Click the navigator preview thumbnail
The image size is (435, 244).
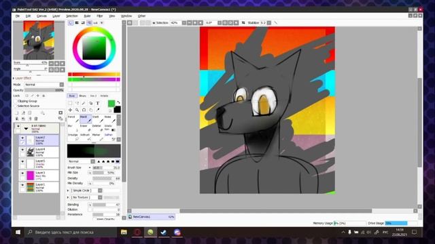coord(39,40)
